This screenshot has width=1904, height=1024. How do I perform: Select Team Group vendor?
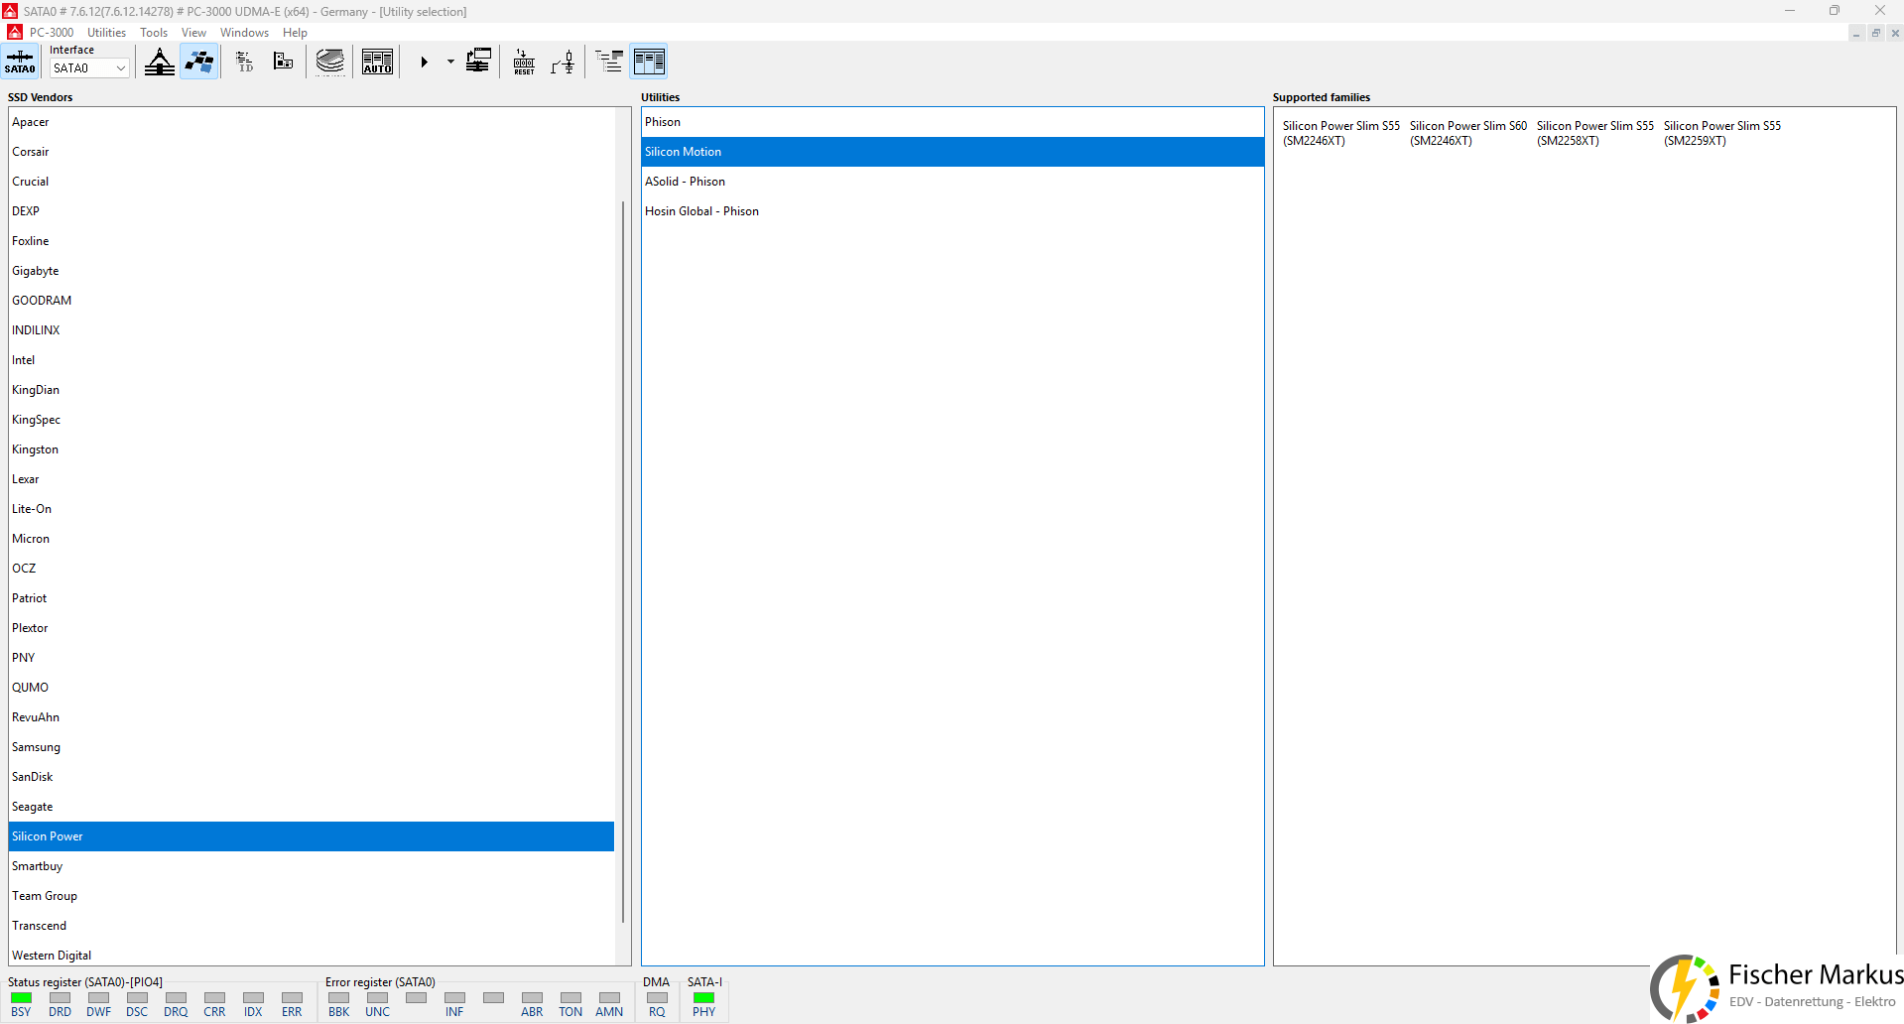312,896
